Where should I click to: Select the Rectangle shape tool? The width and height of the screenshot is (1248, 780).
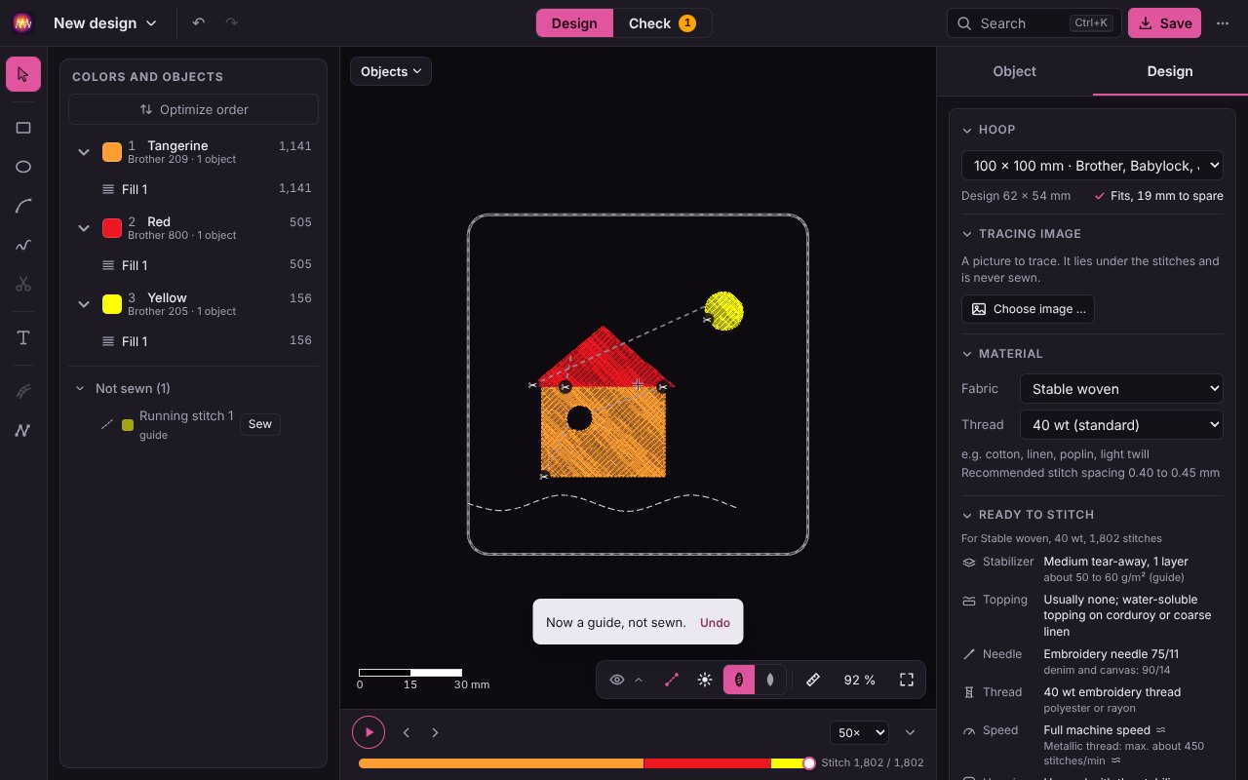pyautogui.click(x=23, y=128)
